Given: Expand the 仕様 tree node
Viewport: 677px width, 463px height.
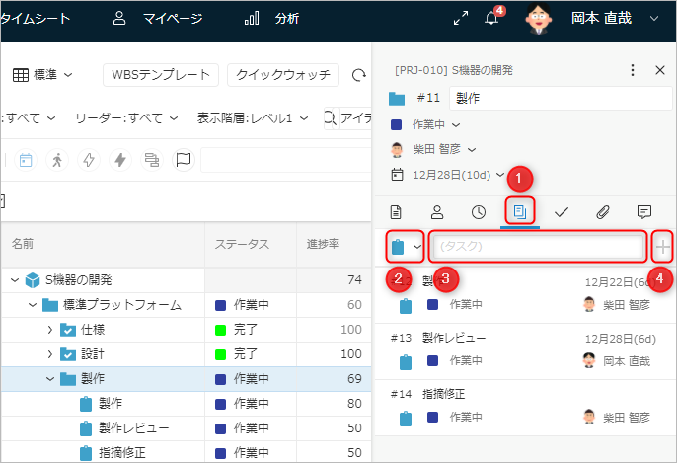Looking at the screenshot, I should click(50, 329).
